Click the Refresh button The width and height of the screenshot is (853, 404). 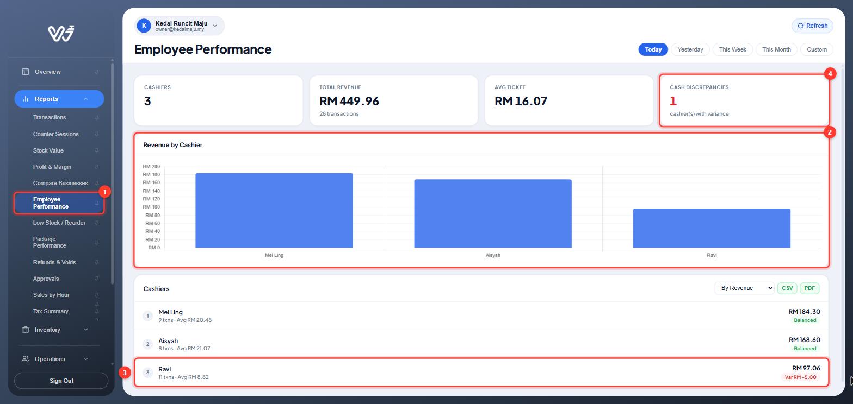coord(812,26)
